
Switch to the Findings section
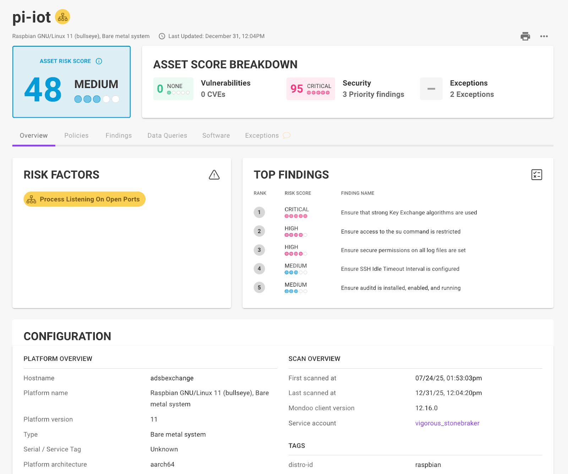(118, 135)
